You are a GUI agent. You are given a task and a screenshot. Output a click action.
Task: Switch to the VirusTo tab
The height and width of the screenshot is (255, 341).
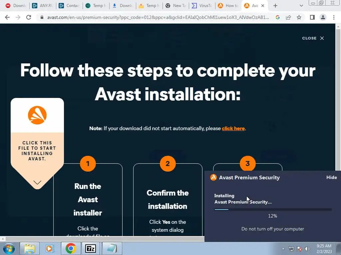[202, 6]
